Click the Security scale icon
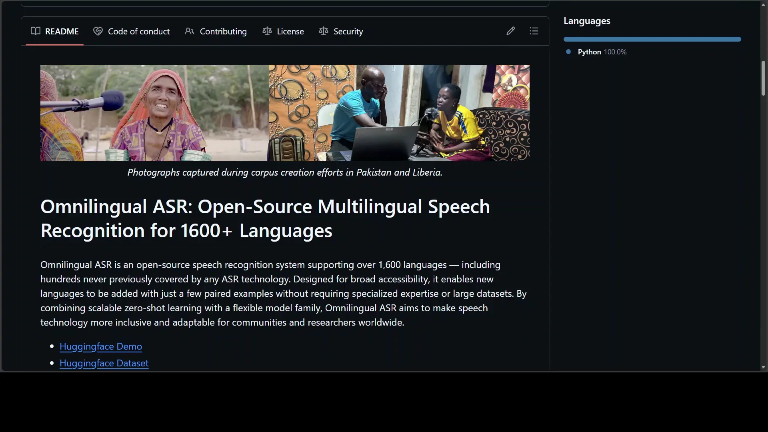Screen dimensions: 768x432 coord(322,31)
